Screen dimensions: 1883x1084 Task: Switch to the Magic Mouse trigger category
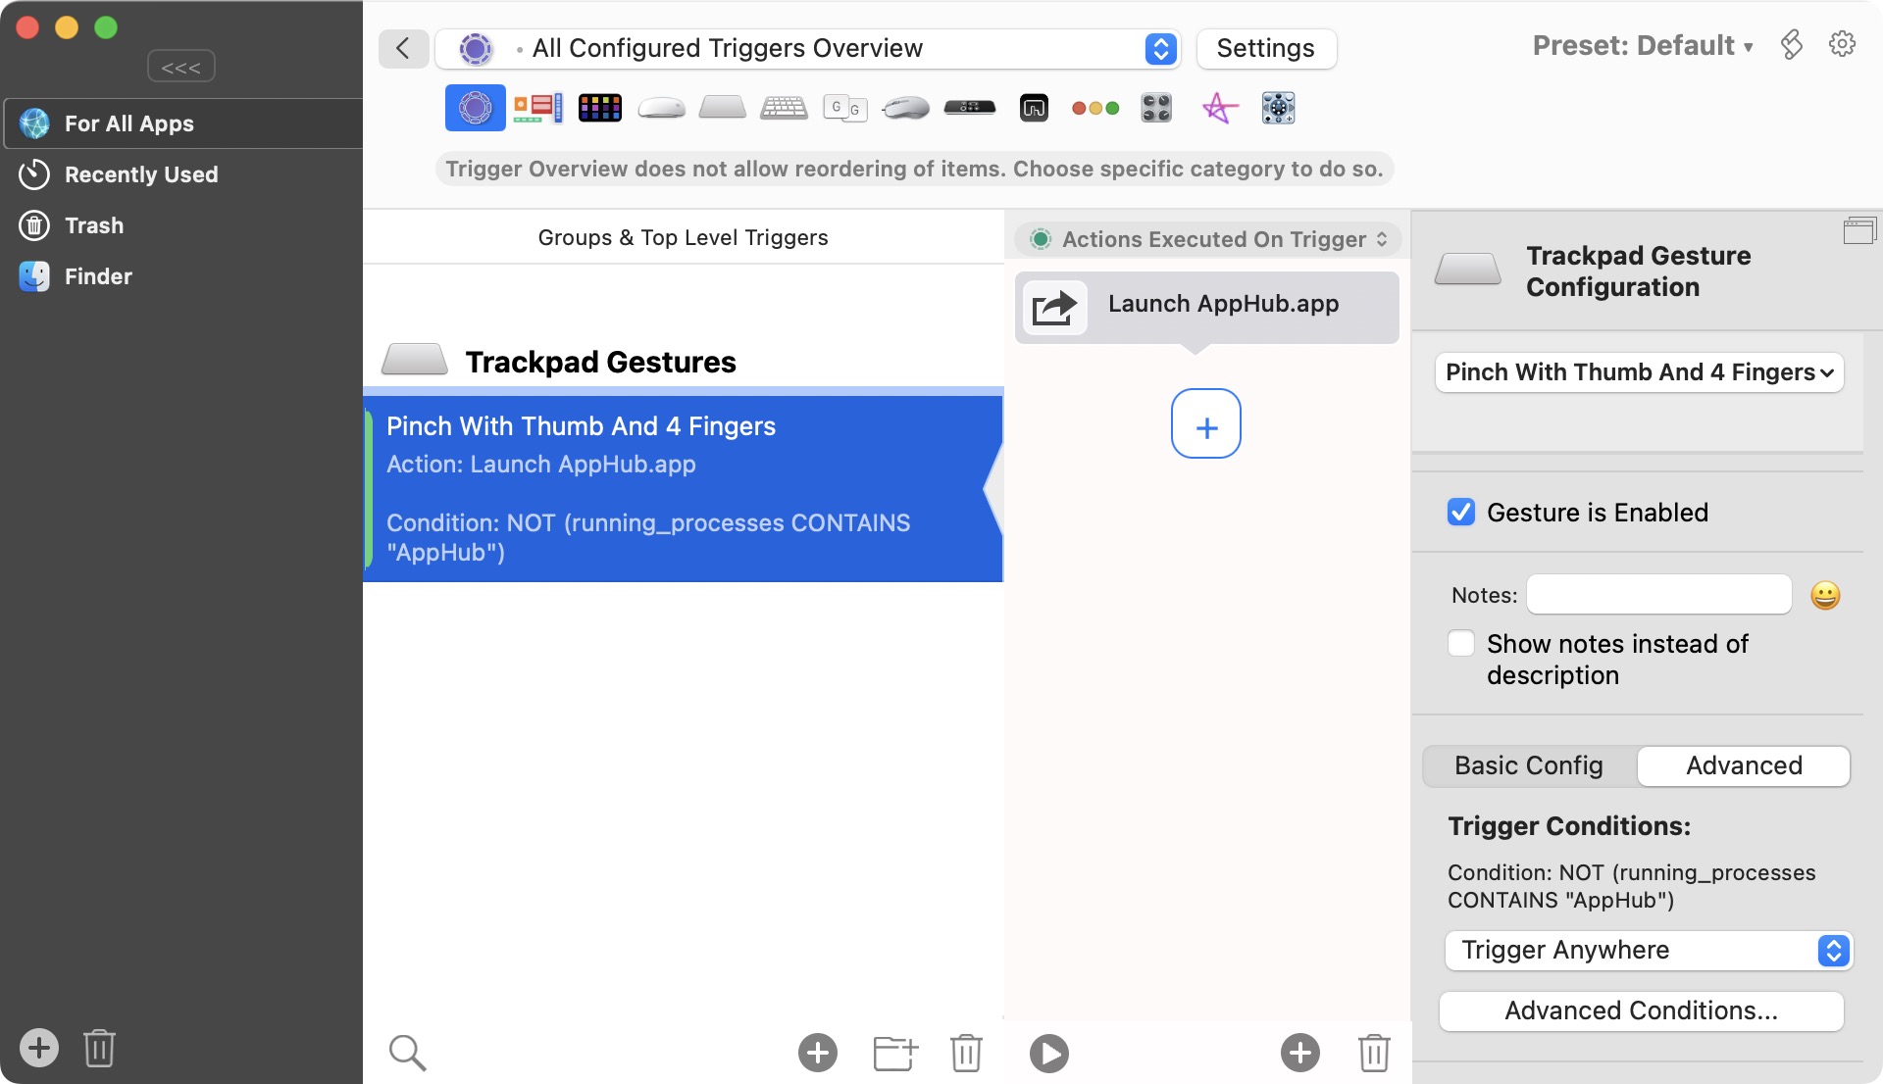tap(662, 108)
